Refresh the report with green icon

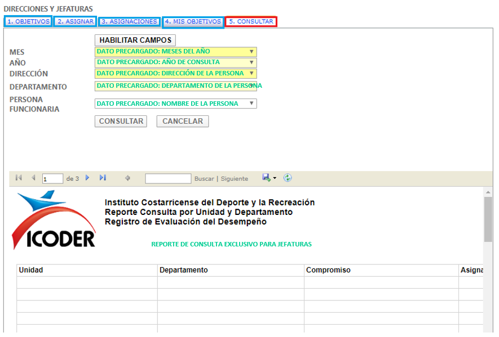pos(288,178)
